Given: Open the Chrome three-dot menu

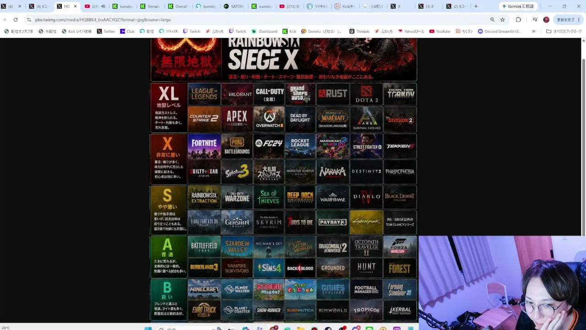Looking at the screenshot, I should tap(579, 20).
